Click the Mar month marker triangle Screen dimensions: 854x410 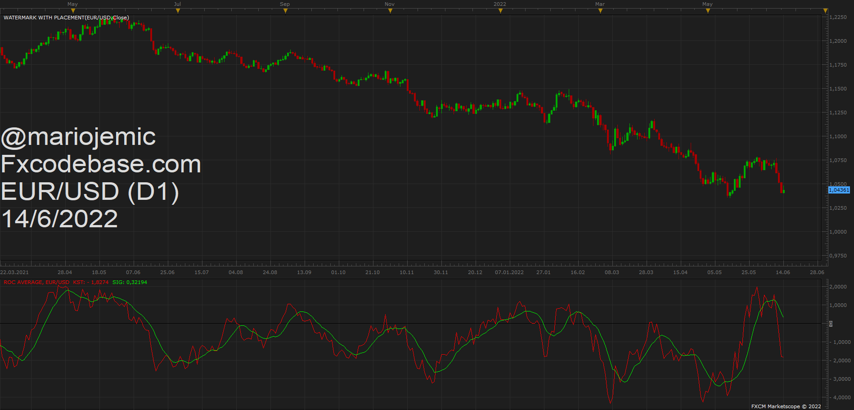click(600, 11)
